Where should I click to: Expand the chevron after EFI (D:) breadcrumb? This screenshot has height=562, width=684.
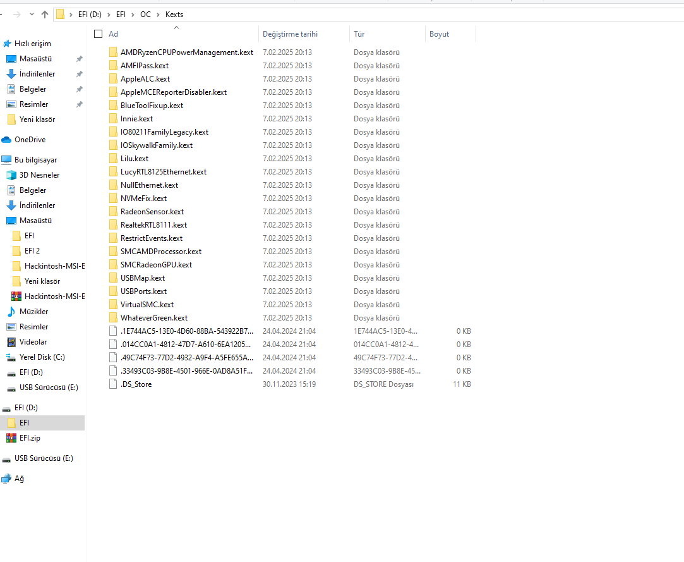(109, 14)
